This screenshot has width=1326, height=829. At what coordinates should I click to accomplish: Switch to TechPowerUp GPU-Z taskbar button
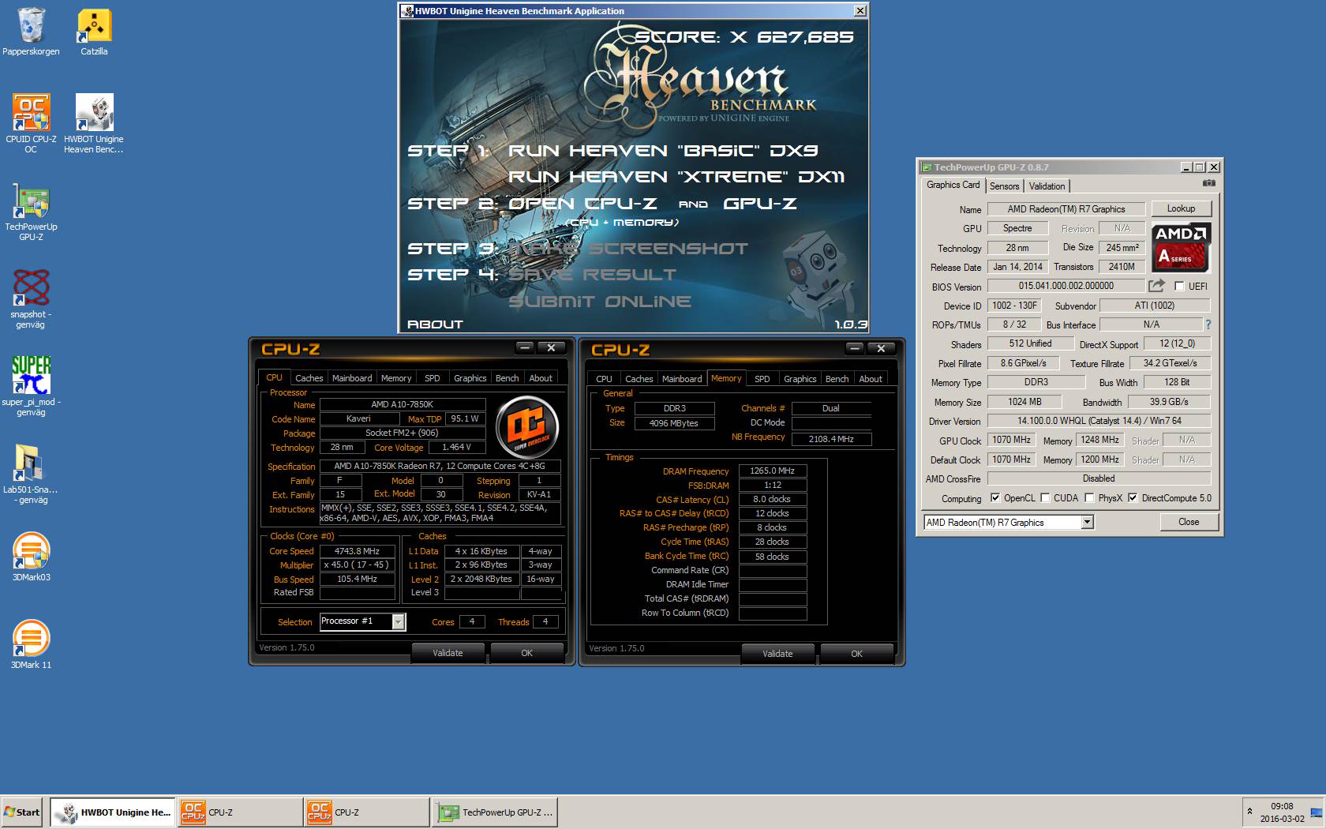click(495, 812)
